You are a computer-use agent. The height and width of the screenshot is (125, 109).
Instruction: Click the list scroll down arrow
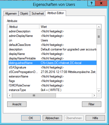coord(99,91)
